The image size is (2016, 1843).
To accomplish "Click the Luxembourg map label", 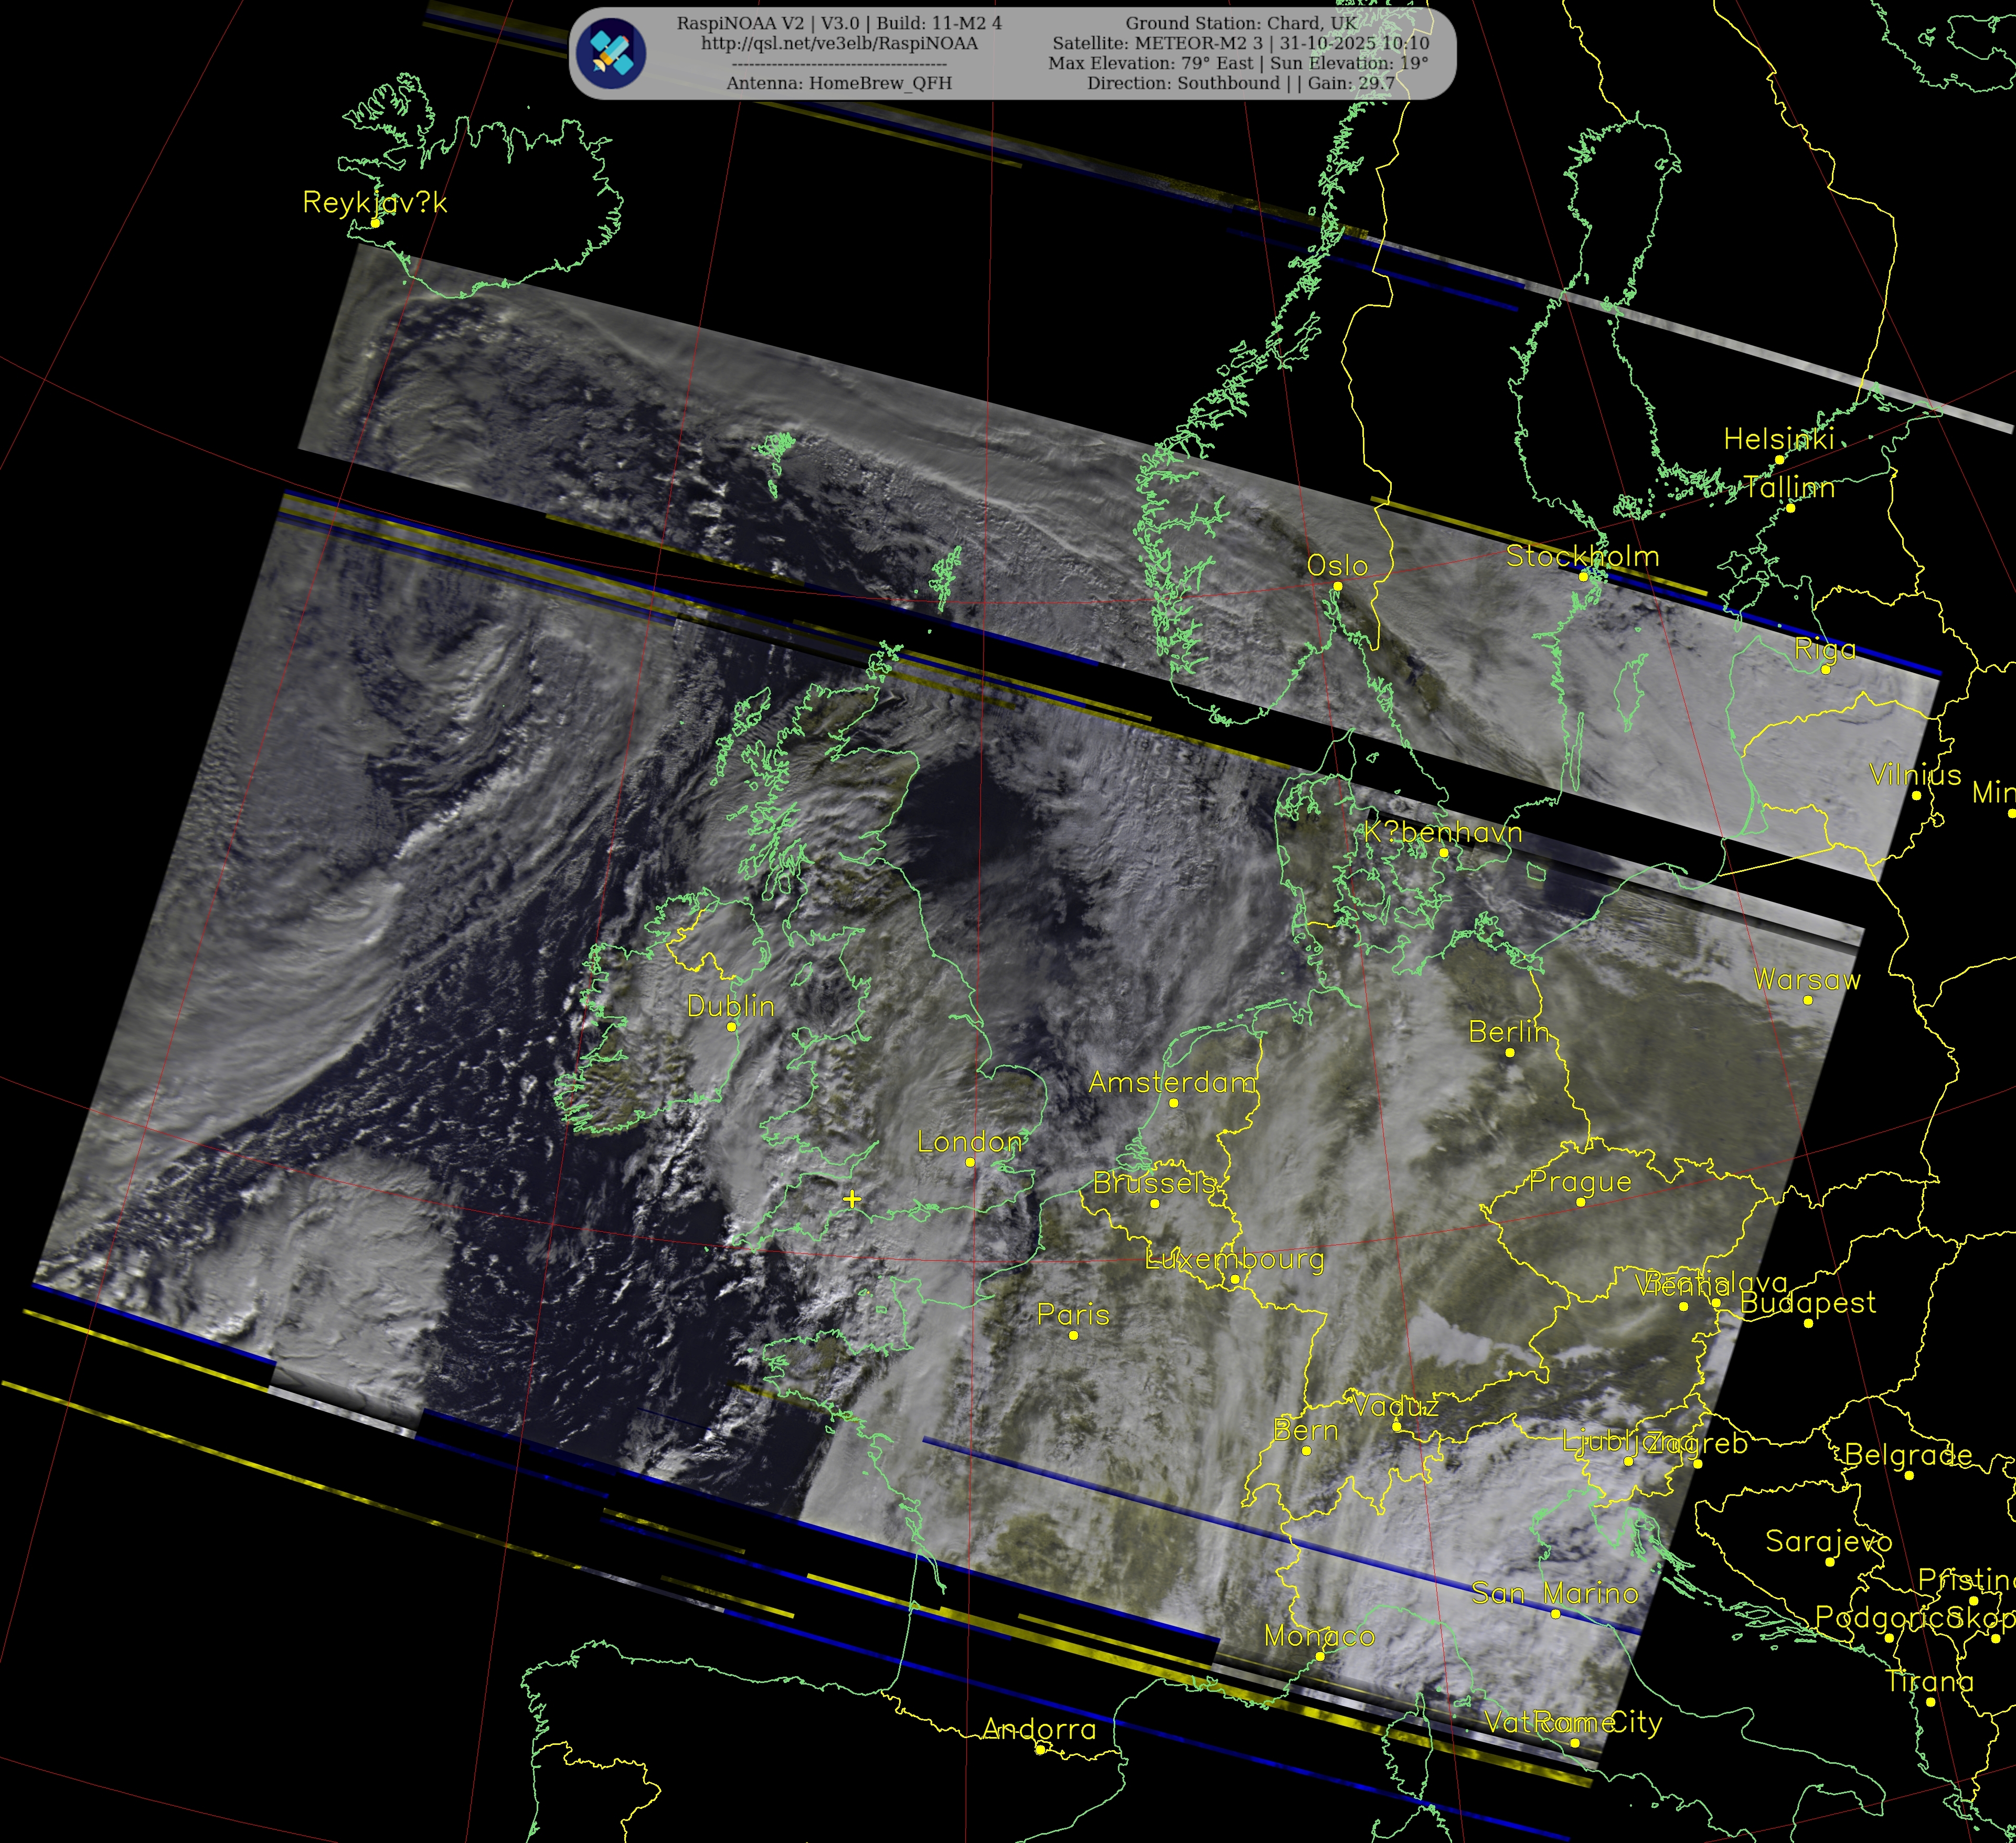I will [x=1234, y=1259].
